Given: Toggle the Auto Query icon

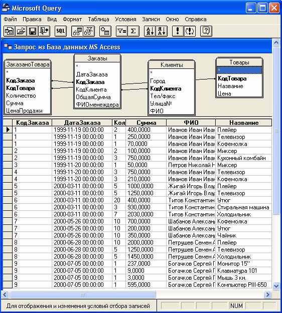Looking at the screenshot, I should (x=190, y=31).
